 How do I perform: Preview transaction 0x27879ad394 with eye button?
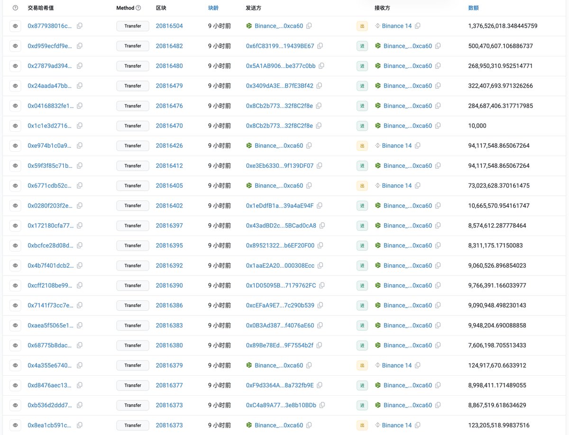15,66
